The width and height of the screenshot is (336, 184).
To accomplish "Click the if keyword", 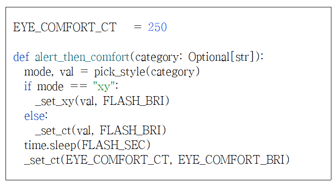I will (28, 87).
